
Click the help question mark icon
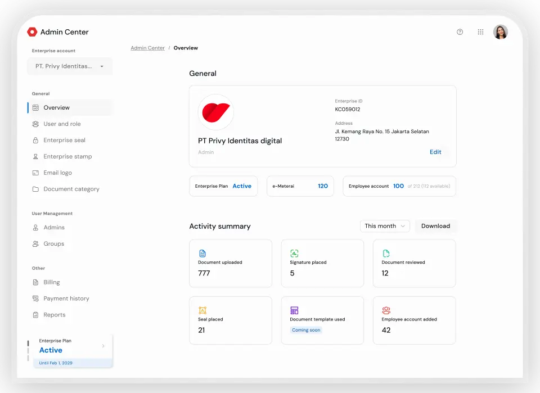click(460, 32)
